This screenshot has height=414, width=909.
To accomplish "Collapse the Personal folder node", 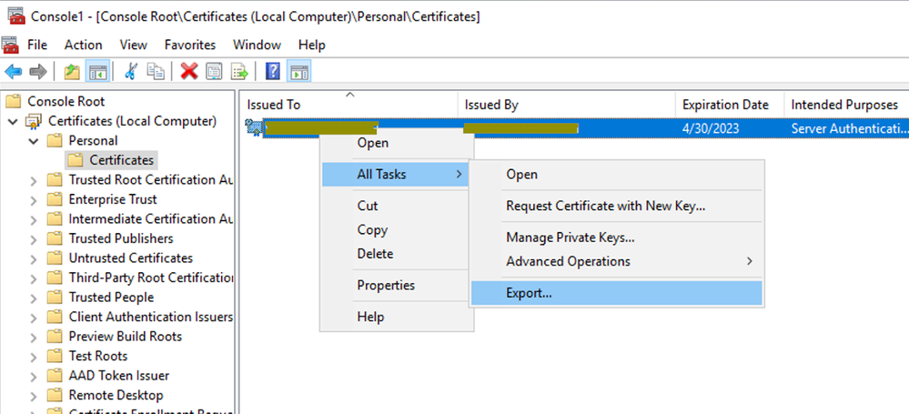I will point(34,141).
